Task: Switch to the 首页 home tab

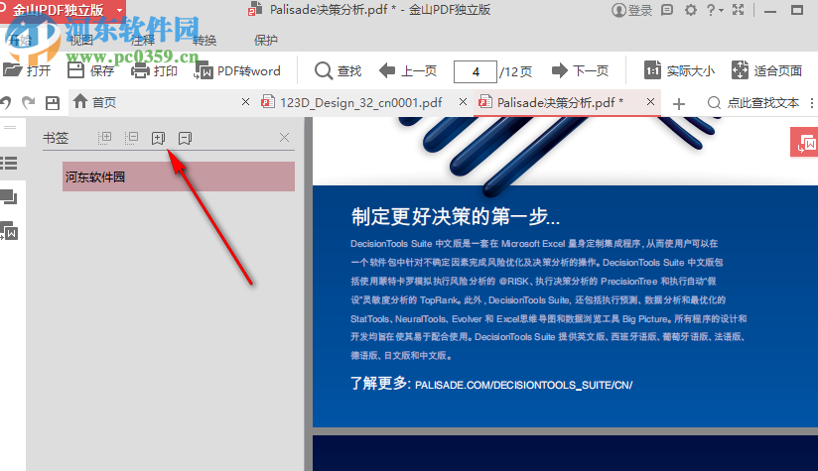Action: pyautogui.click(x=161, y=102)
